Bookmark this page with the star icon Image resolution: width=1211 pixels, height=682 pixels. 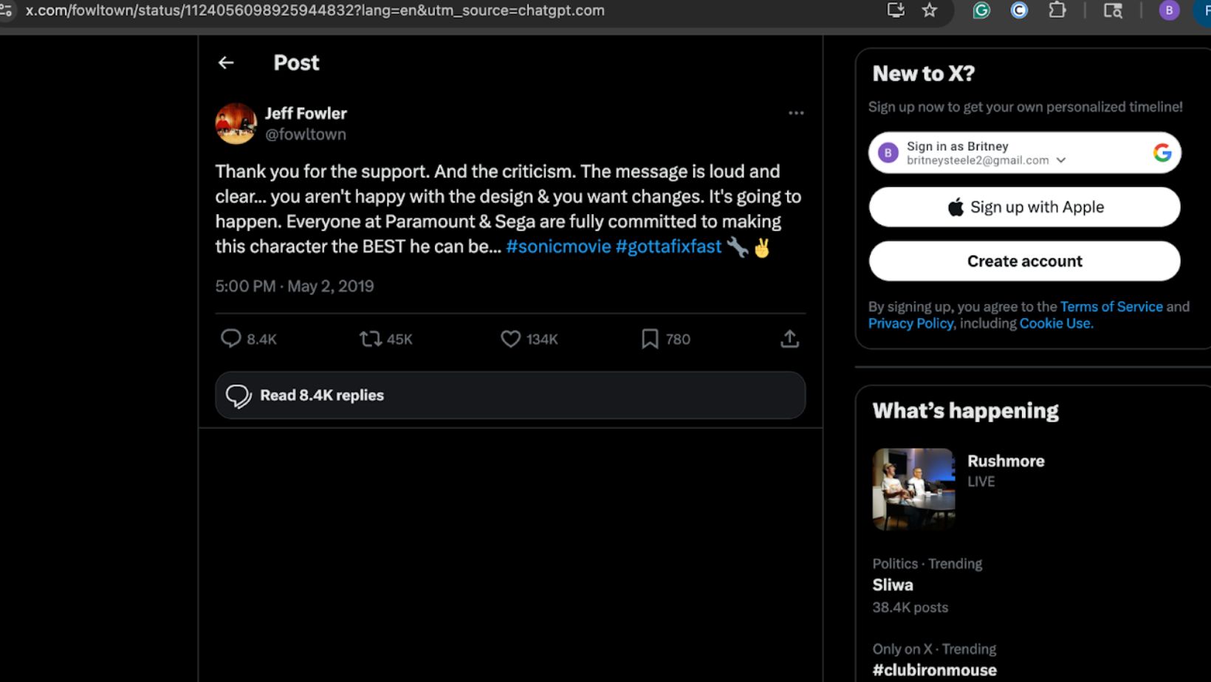[930, 10]
